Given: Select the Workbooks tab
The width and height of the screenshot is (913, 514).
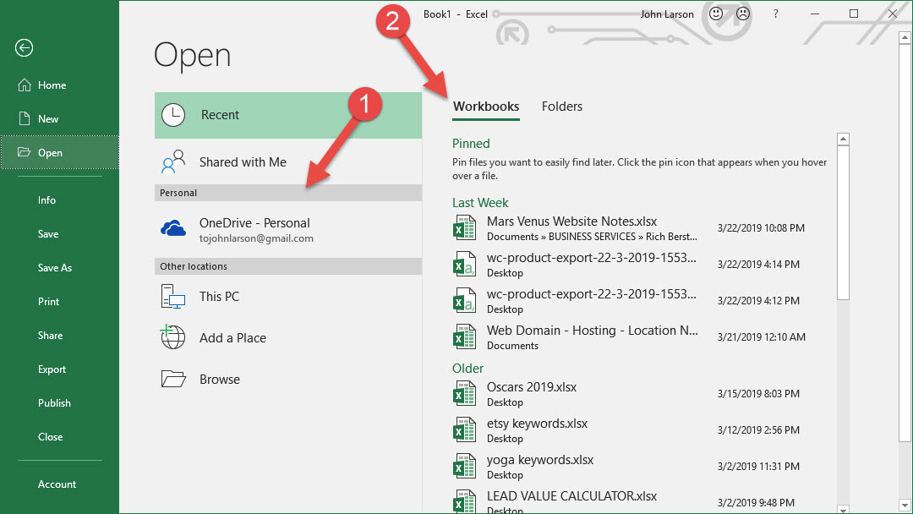Looking at the screenshot, I should tap(486, 107).
